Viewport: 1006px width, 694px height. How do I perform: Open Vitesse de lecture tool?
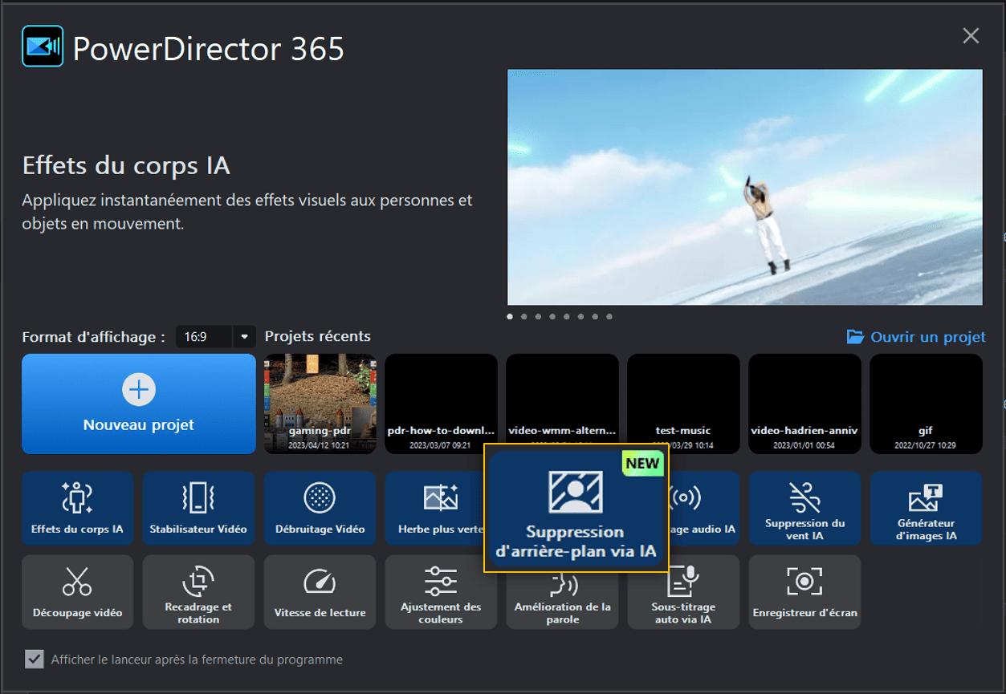[320, 591]
